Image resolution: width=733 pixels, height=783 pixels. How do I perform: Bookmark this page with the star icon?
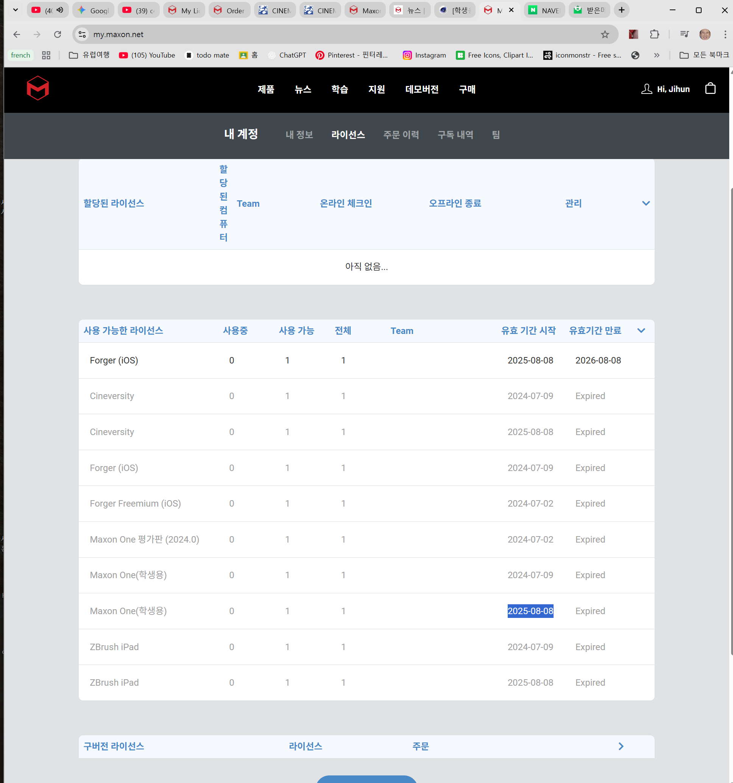pos(605,35)
